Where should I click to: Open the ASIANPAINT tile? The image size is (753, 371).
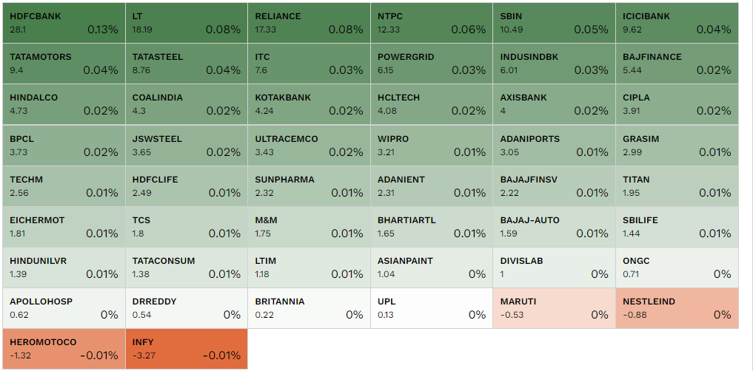coord(432,268)
